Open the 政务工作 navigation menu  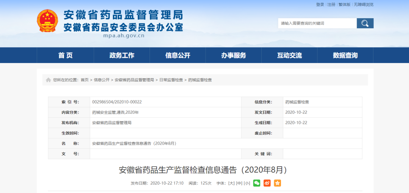pyautogui.click(x=122, y=56)
